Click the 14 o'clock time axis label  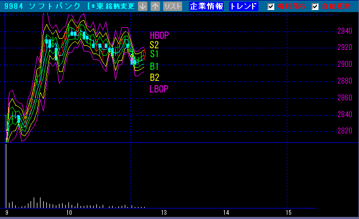[x=226, y=213]
